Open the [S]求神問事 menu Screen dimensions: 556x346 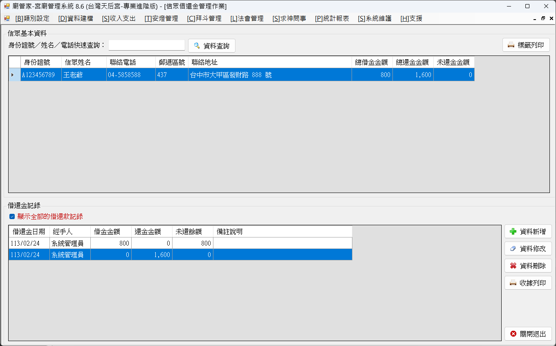(x=289, y=18)
